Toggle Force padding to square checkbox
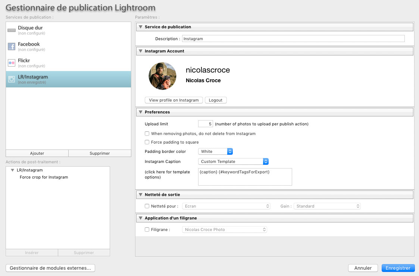The width and height of the screenshot is (419, 276). click(x=147, y=142)
